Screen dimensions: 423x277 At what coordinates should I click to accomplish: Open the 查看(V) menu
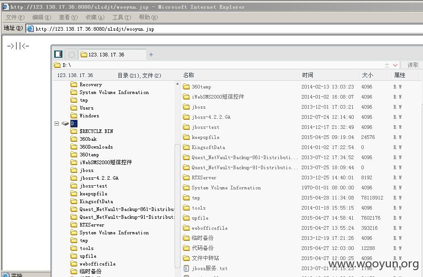(68, 17)
